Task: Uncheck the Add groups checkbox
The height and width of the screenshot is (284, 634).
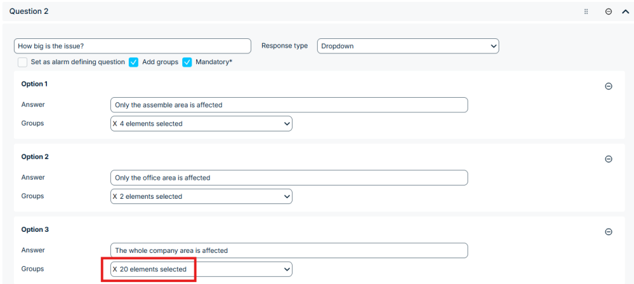Action: tap(133, 62)
